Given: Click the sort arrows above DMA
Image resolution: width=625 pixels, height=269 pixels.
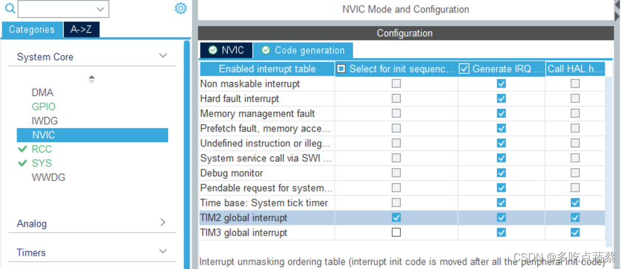Looking at the screenshot, I should point(92,79).
